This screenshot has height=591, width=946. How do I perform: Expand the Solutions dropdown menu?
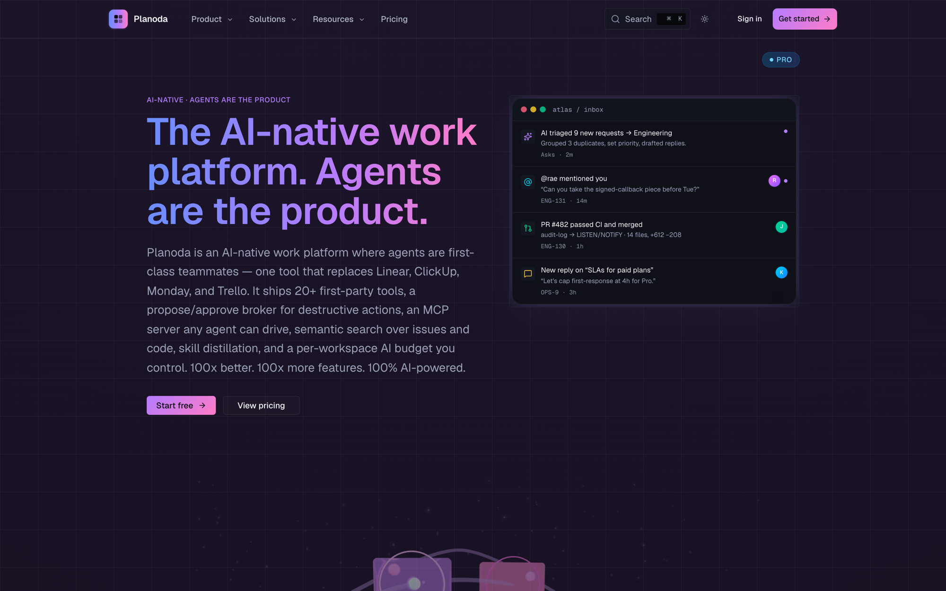(x=272, y=19)
